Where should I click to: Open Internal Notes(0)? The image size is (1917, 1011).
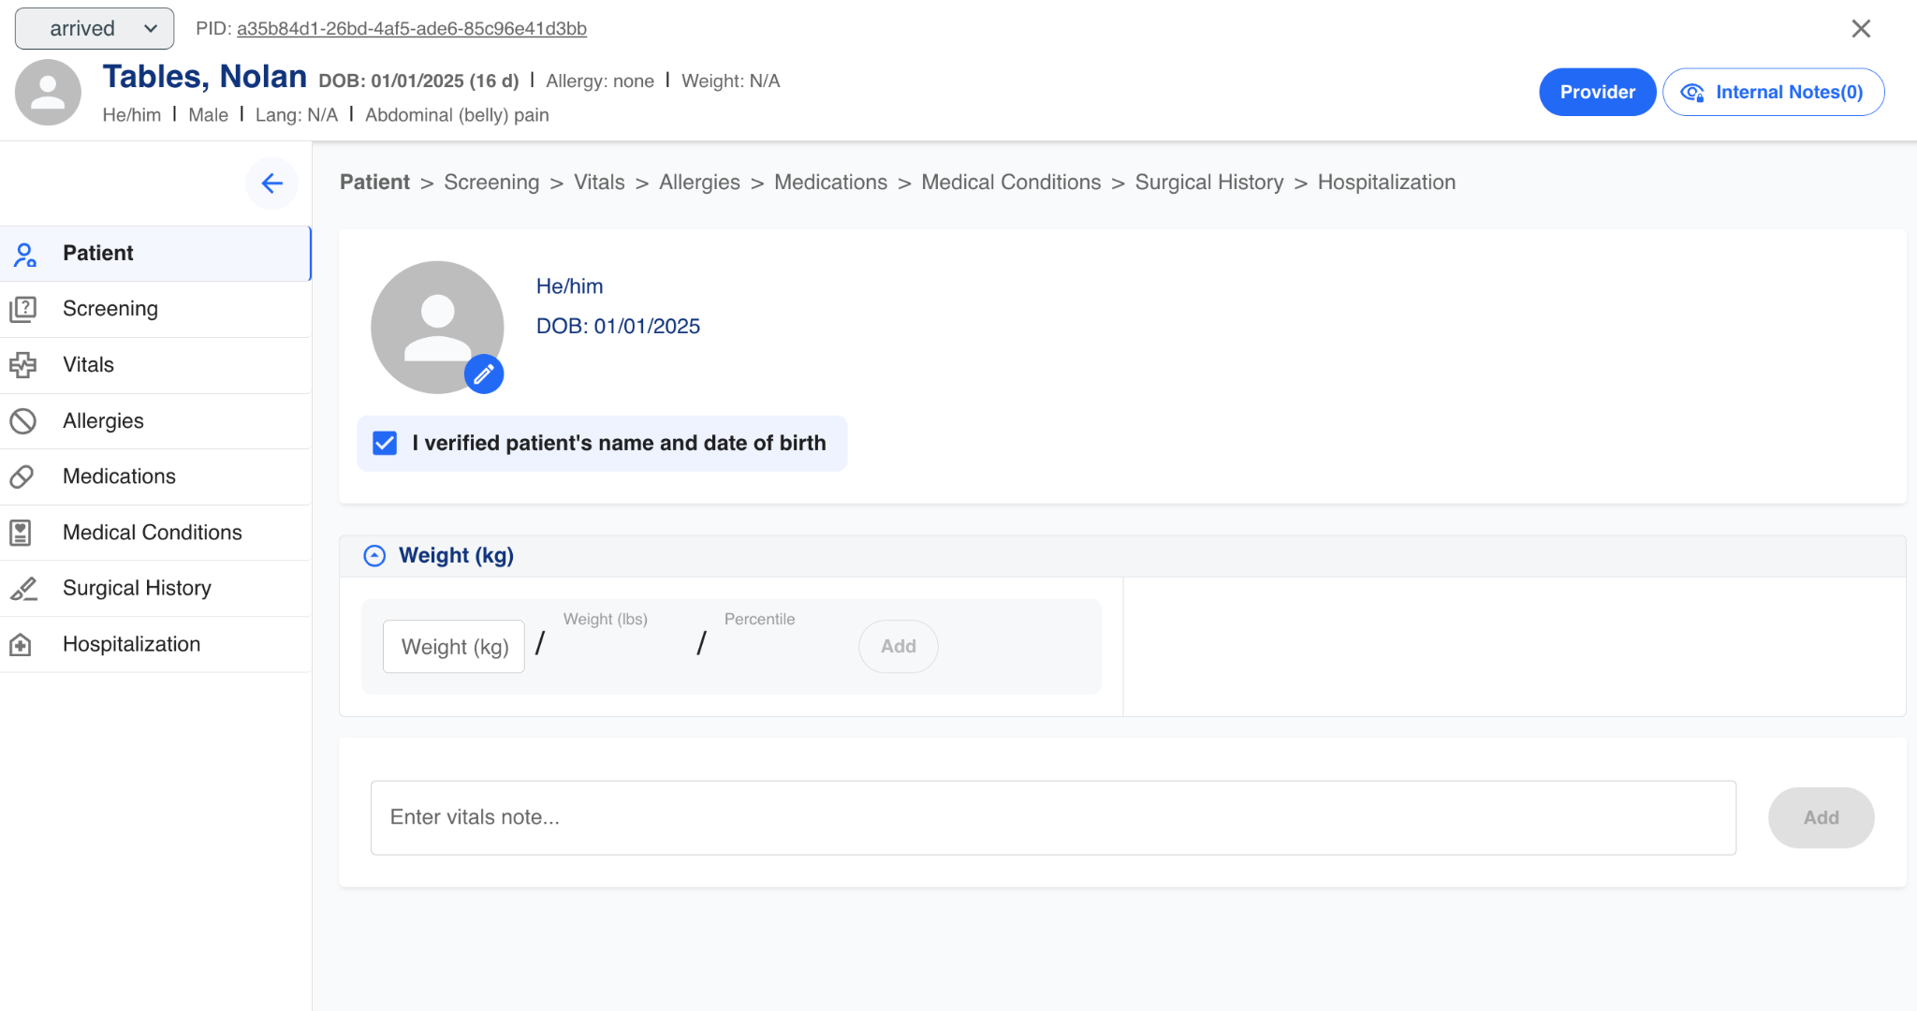coord(1773,92)
